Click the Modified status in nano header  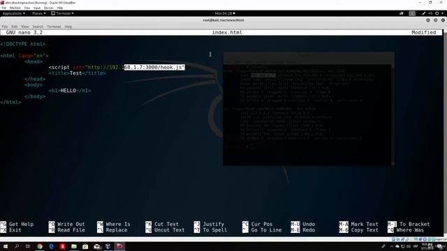click(x=424, y=33)
